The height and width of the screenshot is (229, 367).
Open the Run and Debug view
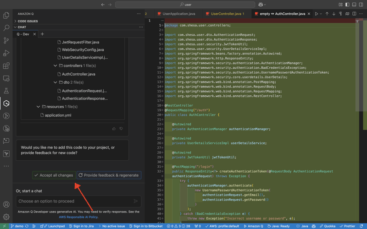(x=6, y=53)
